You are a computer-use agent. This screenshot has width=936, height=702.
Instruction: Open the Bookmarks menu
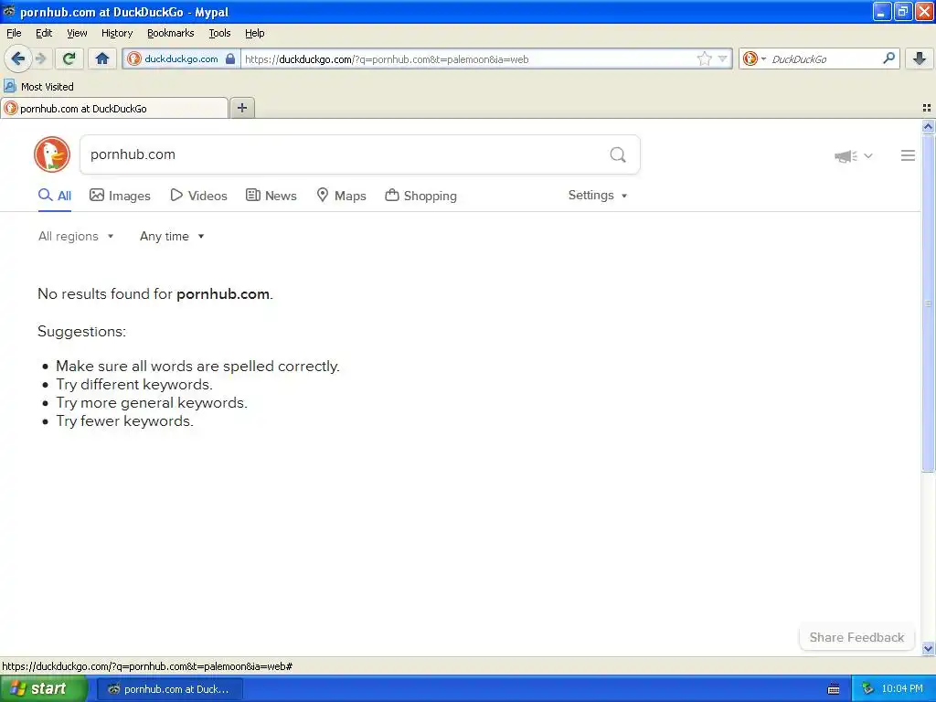pos(171,33)
